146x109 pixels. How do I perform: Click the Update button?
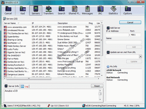[x=134, y=62]
